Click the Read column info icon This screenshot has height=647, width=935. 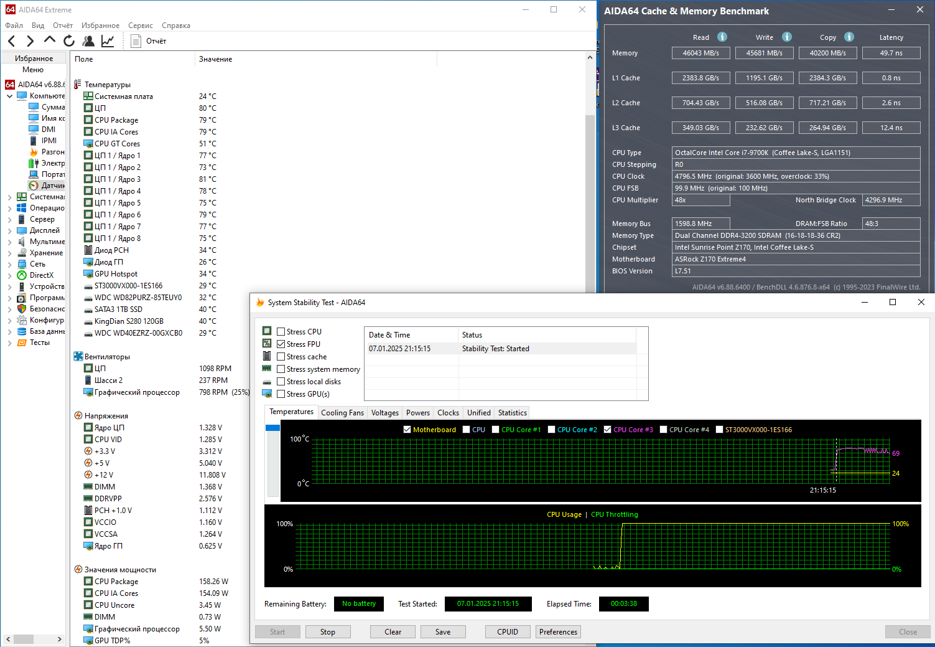(722, 37)
